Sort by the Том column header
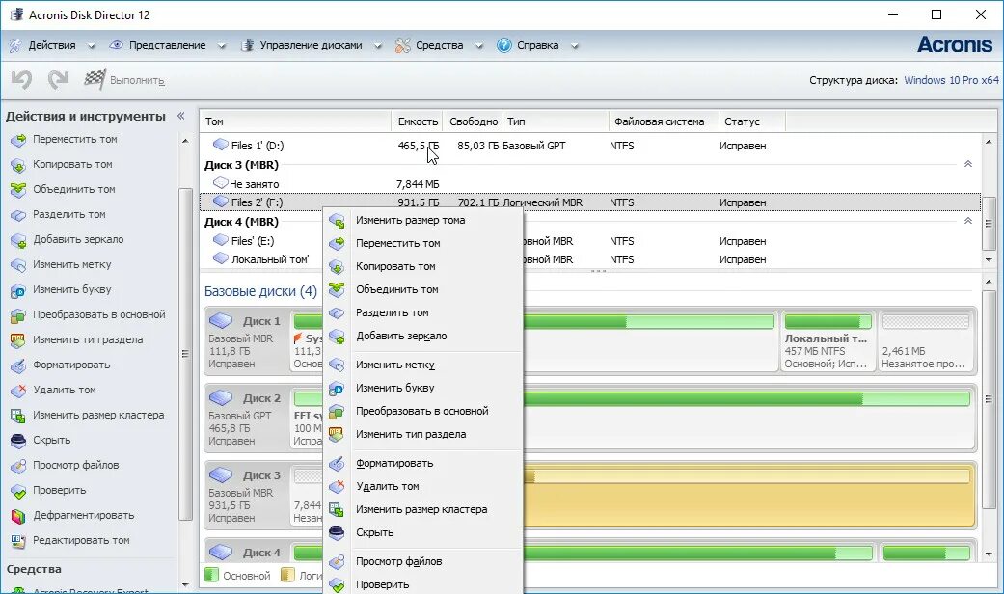 click(x=295, y=121)
